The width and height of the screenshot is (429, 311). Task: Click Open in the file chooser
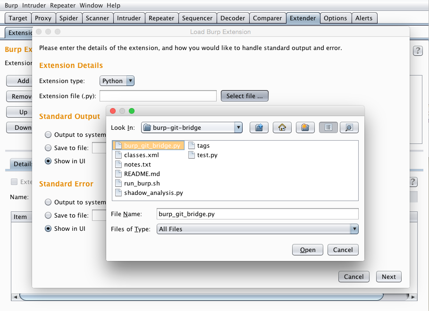[308, 250]
